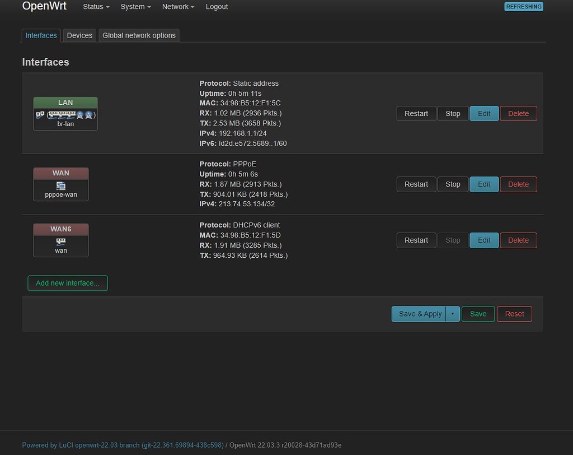Stop the WAN PPPoE interface
Screen dimensions: 573x455
point(453,184)
